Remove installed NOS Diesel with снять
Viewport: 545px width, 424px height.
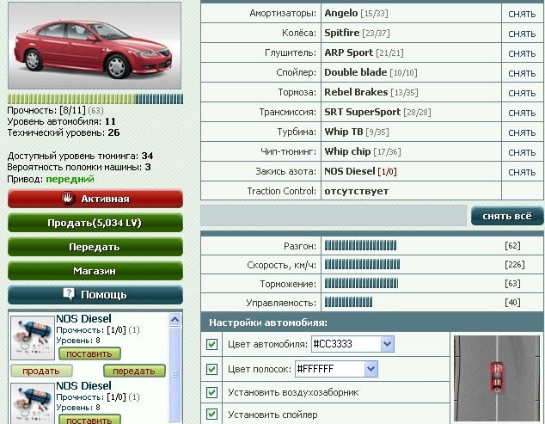[x=522, y=173]
